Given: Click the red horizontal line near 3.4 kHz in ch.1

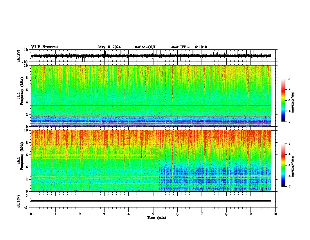Looking at the screenshot, I should coord(151,105).
